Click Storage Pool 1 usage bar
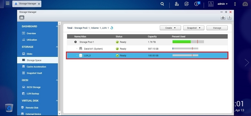251x116 pixels. coord(188,42)
